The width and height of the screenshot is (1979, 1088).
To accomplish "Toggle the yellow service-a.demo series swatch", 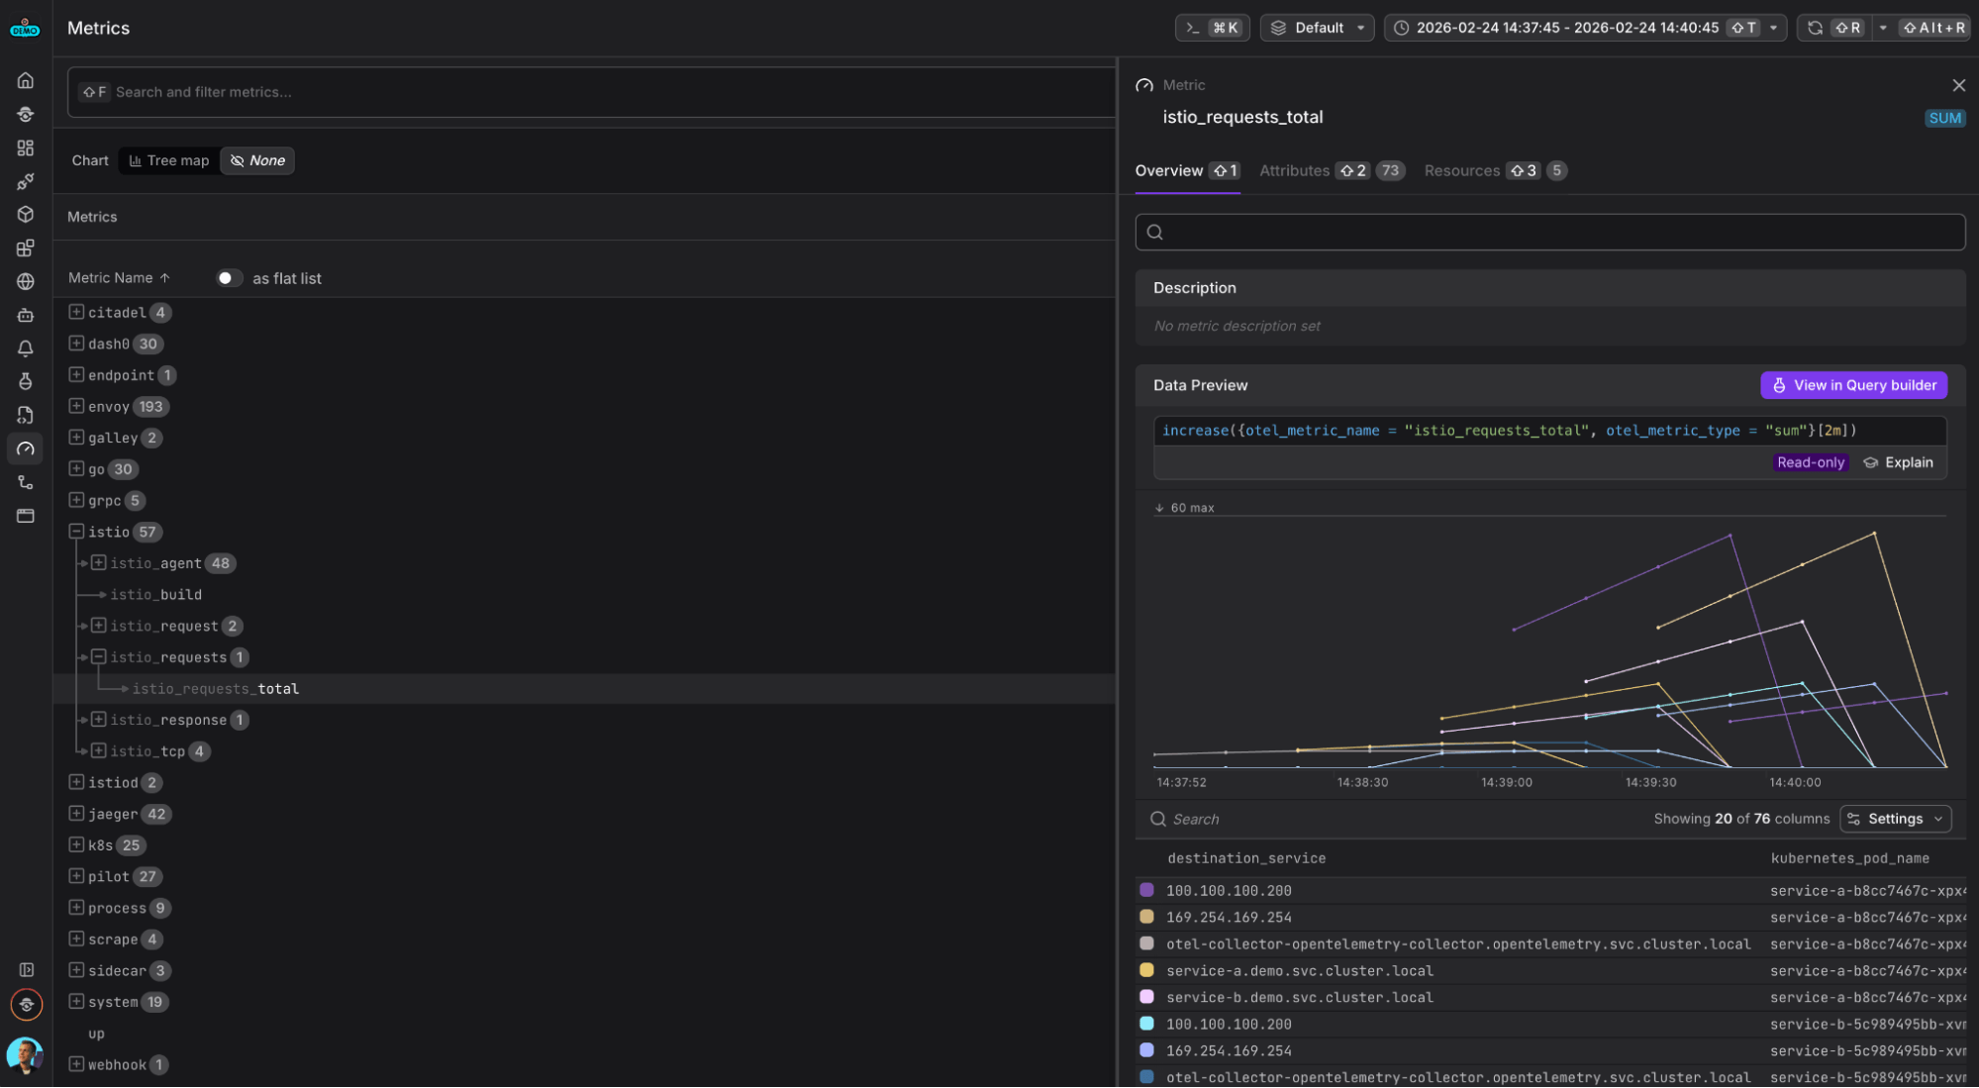I will click(1146, 970).
